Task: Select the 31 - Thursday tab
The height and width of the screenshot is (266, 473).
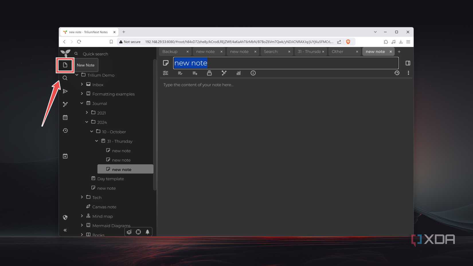Action: click(x=309, y=52)
